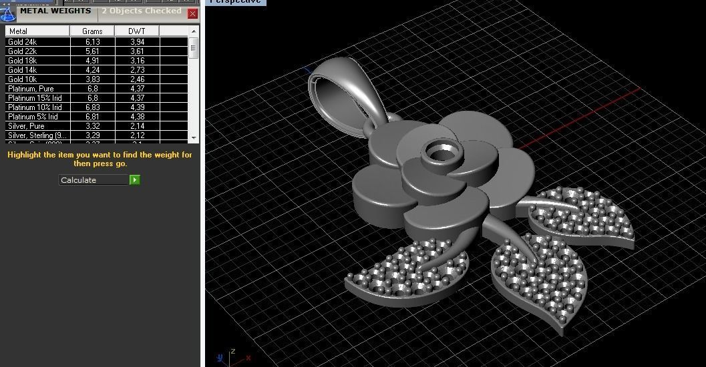Select the Gold 10k row
Screen dimensions: 706x367
[97, 79]
